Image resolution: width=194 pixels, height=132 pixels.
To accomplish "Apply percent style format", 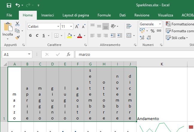I will (x=152, y=31).
